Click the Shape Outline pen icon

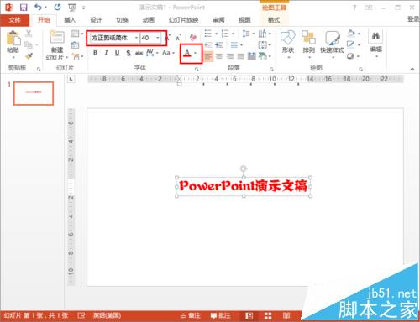tap(351, 44)
